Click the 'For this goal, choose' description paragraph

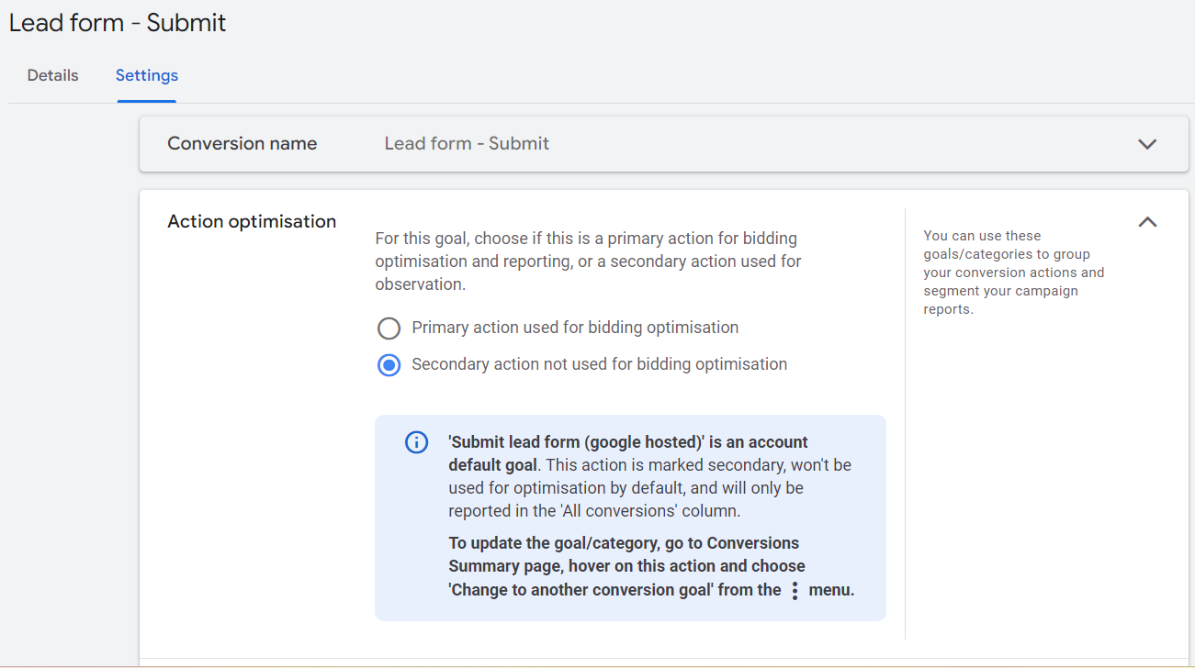(x=588, y=262)
